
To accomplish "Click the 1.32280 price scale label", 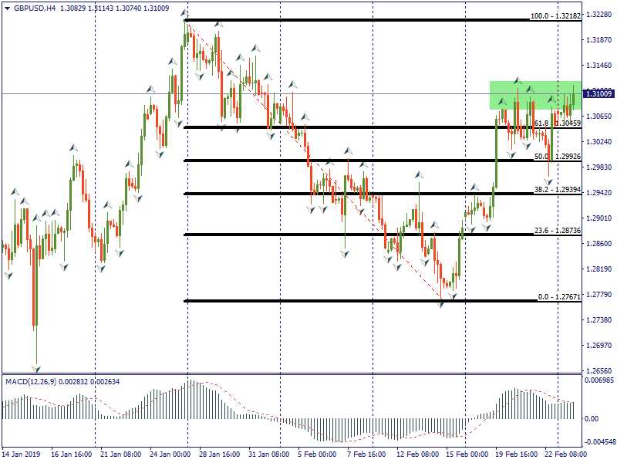I will click(x=598, y=14).
